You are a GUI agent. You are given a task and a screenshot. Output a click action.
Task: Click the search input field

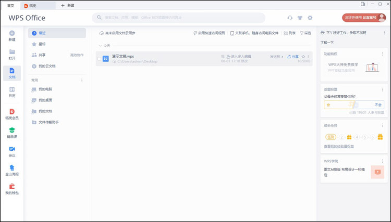(178, 18)
